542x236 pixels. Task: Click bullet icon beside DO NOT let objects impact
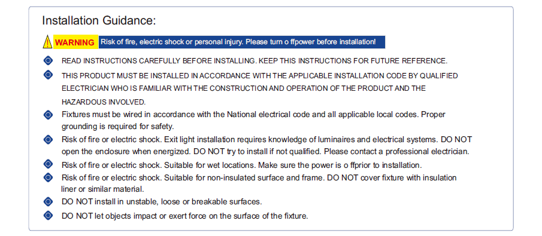coord(49,216)
